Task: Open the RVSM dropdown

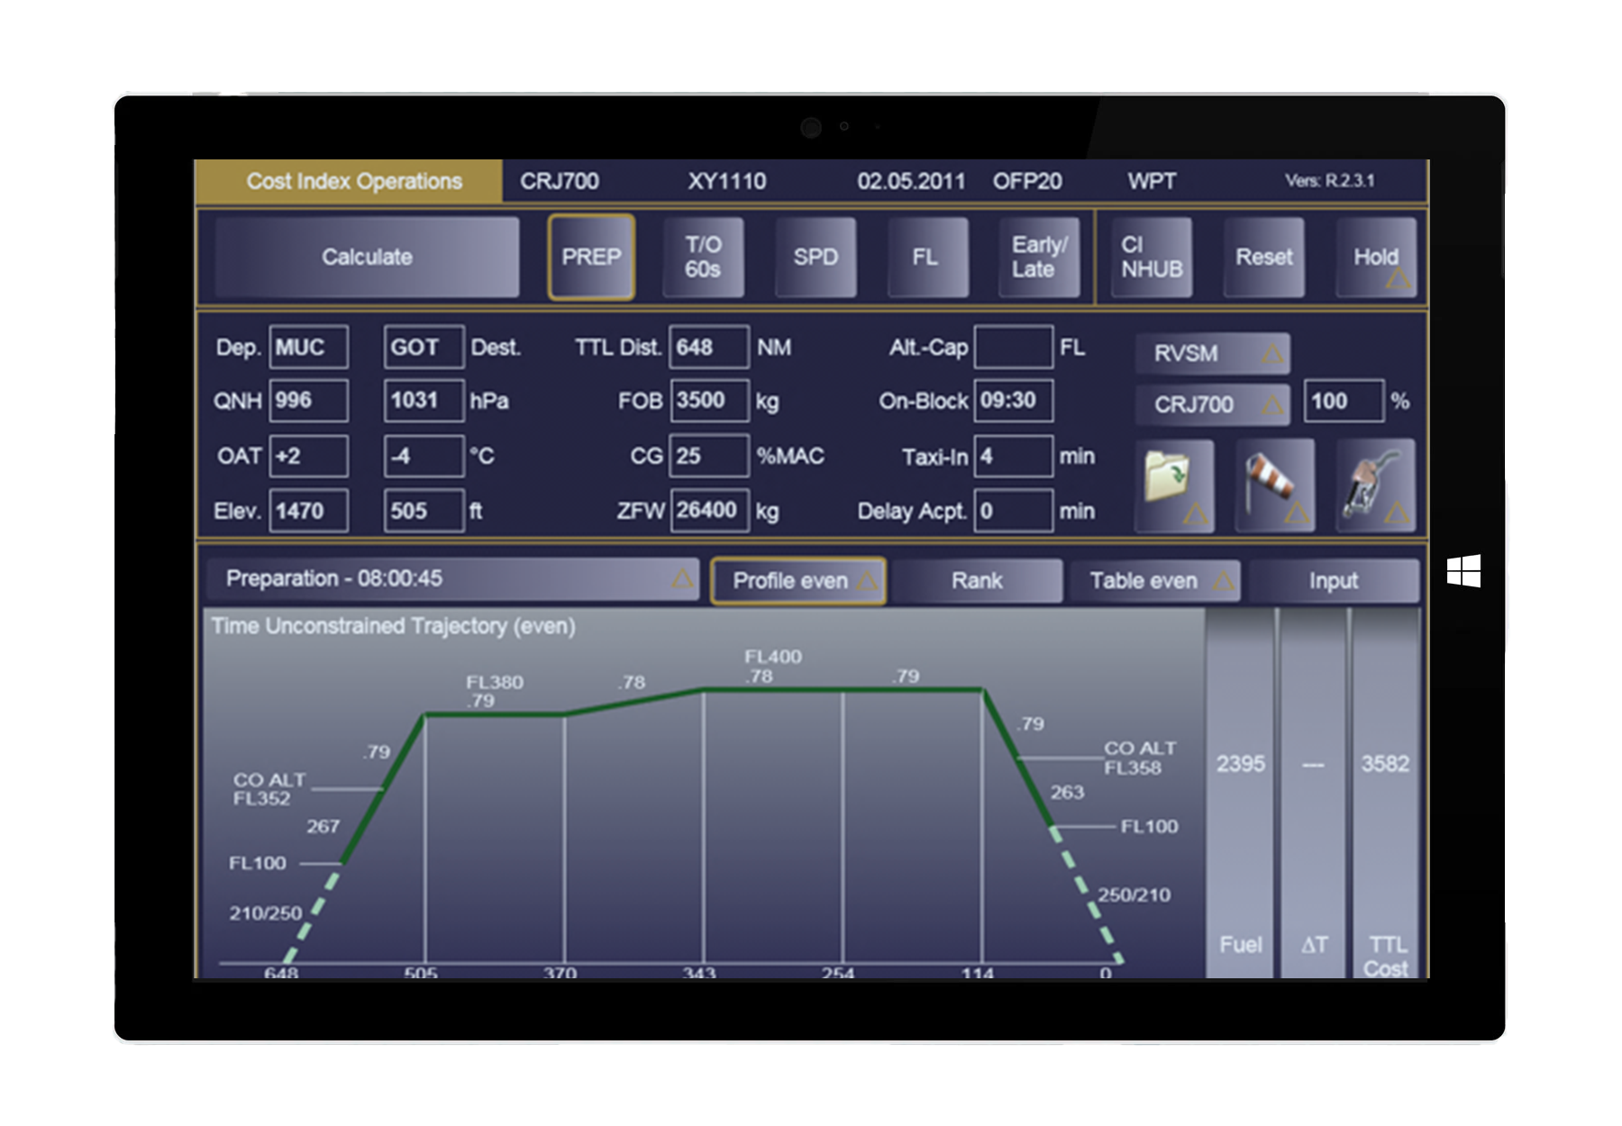Action: pos(1212,354)
